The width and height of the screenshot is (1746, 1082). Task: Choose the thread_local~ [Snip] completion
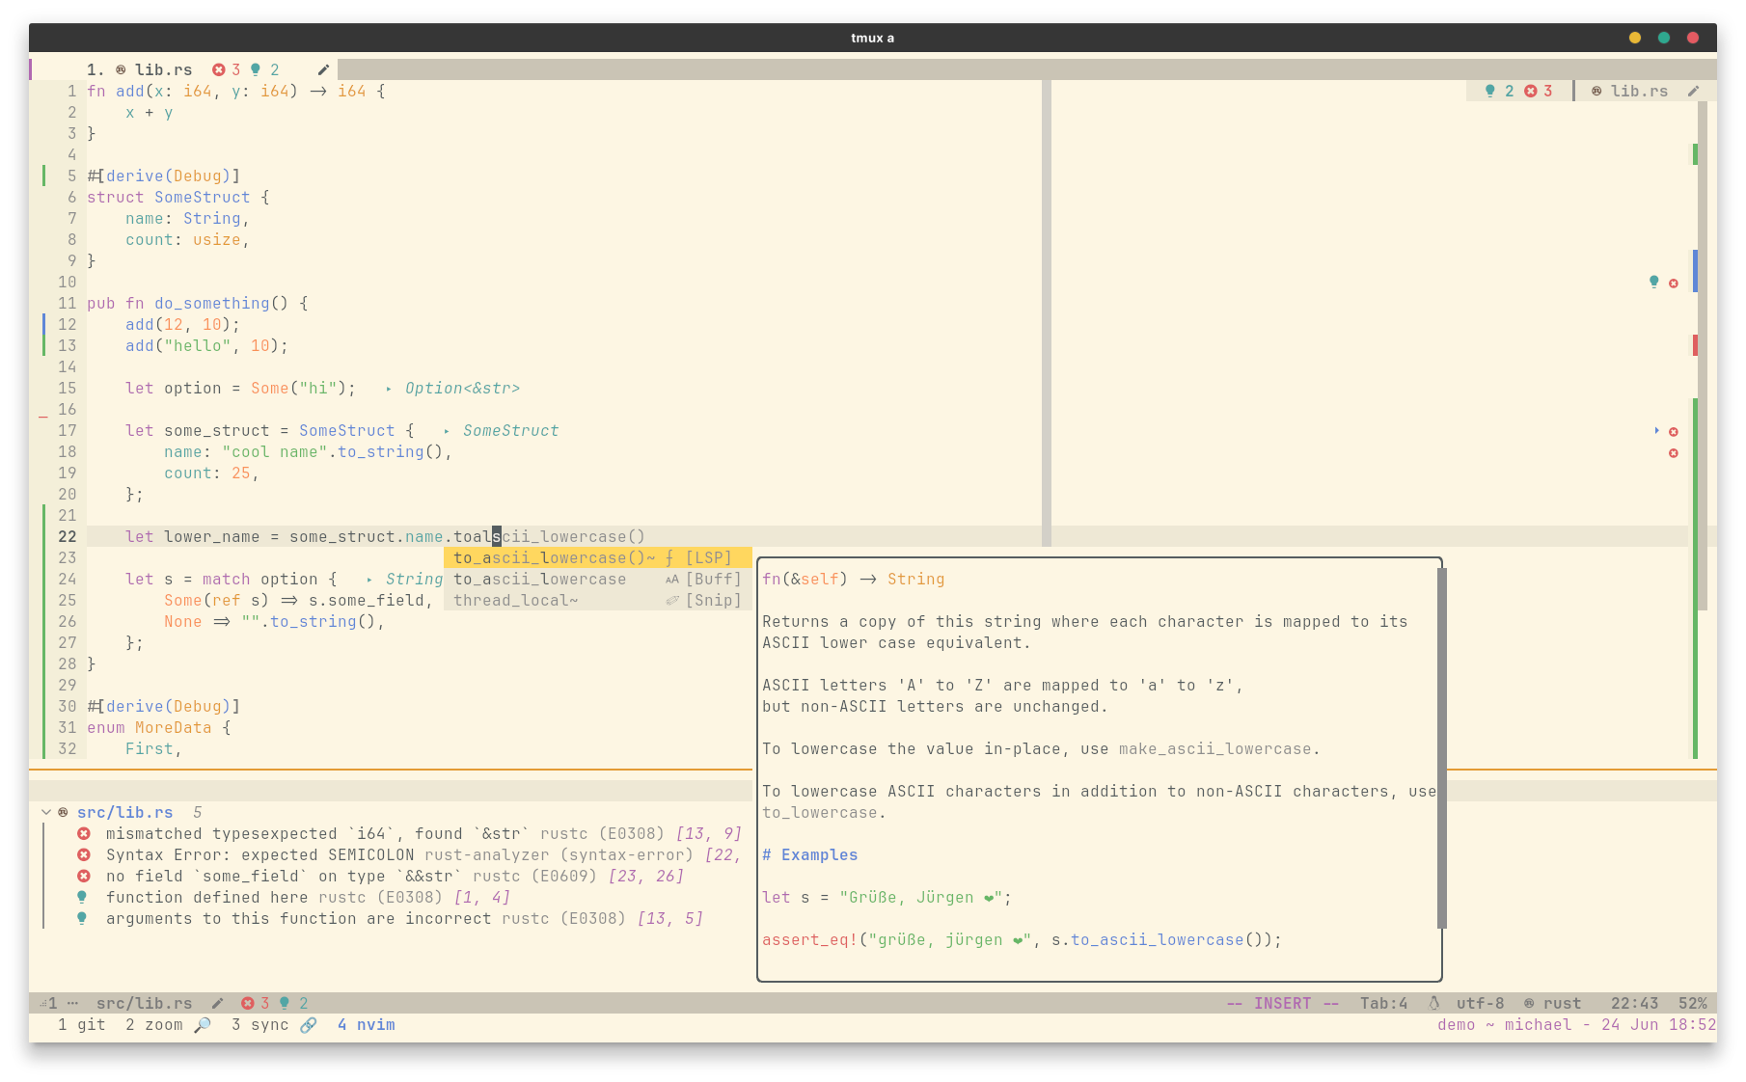point(597,600)
